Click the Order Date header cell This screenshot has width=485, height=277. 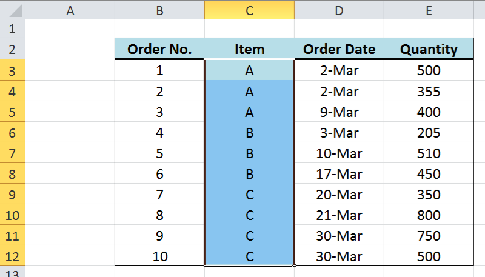[x=339, y=49]
